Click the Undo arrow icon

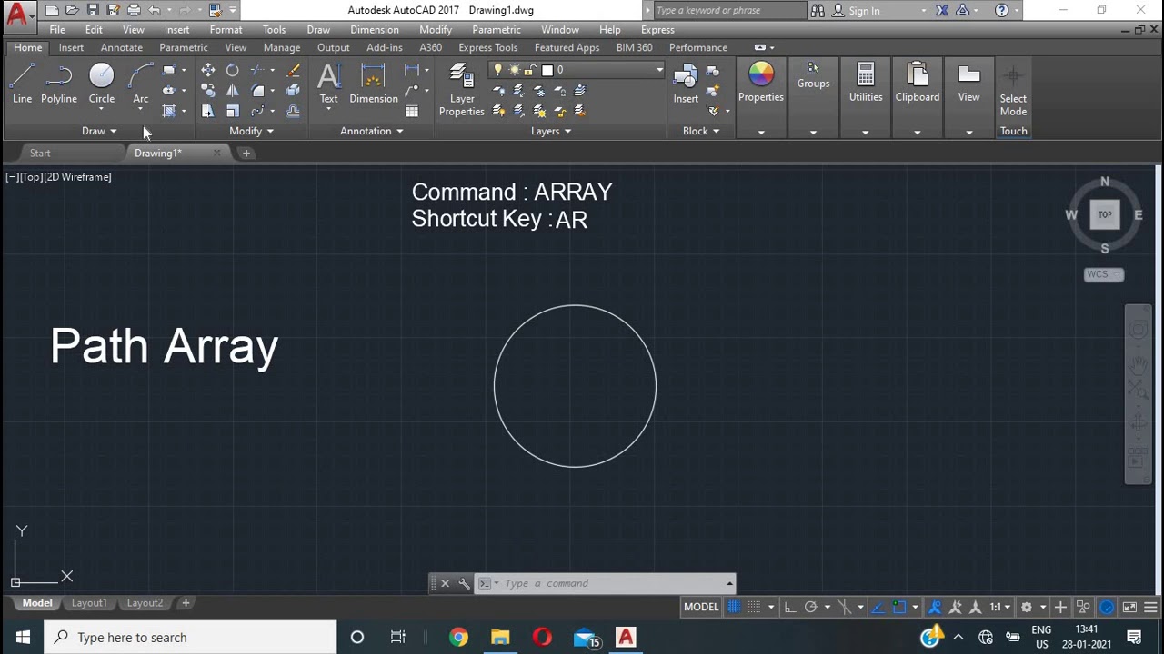click(155, 10)
